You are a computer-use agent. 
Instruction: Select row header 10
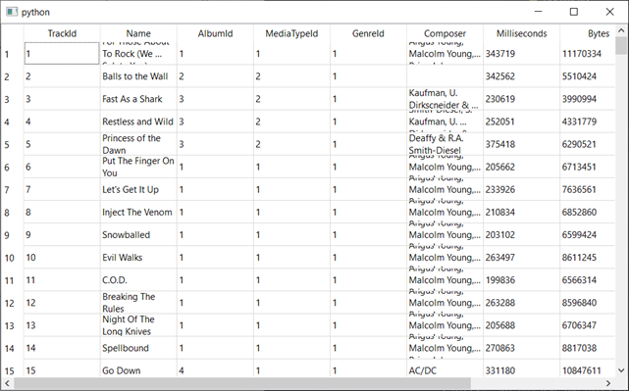[x=13, y=258]
